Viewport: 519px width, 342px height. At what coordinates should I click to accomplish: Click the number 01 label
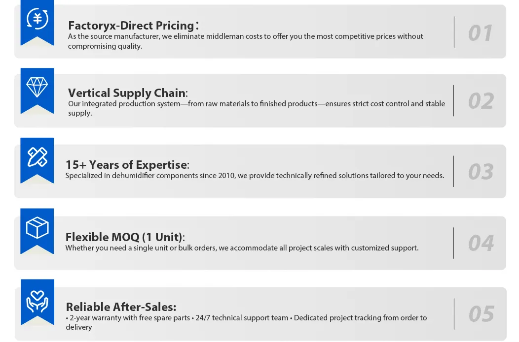pos(480,33)
